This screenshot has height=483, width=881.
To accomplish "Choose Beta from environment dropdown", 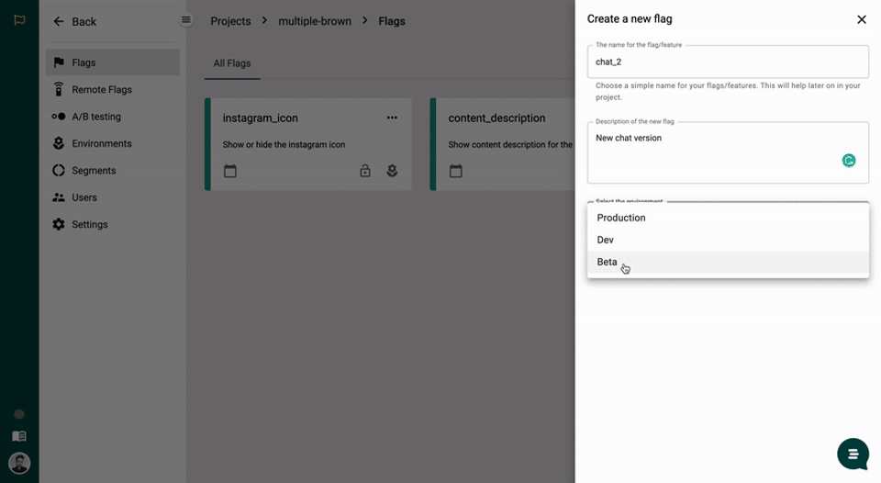I will click(x=728, y=262).
